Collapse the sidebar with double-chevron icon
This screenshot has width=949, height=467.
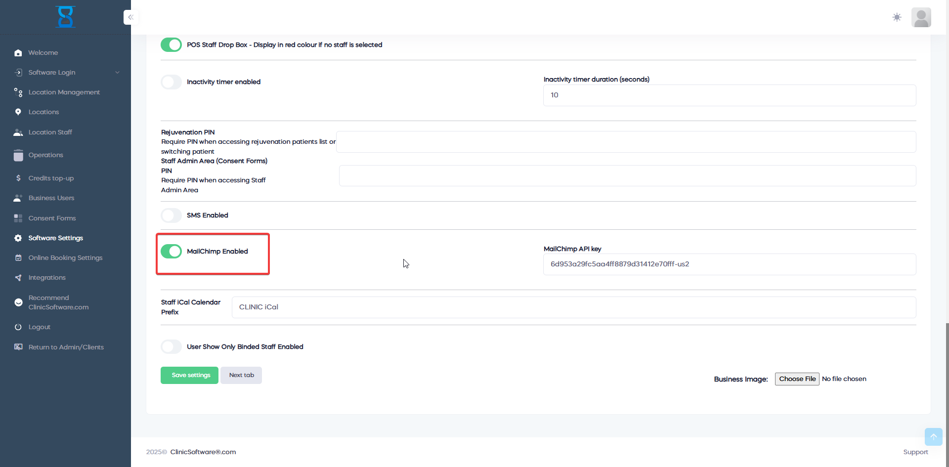click(130, 17)
